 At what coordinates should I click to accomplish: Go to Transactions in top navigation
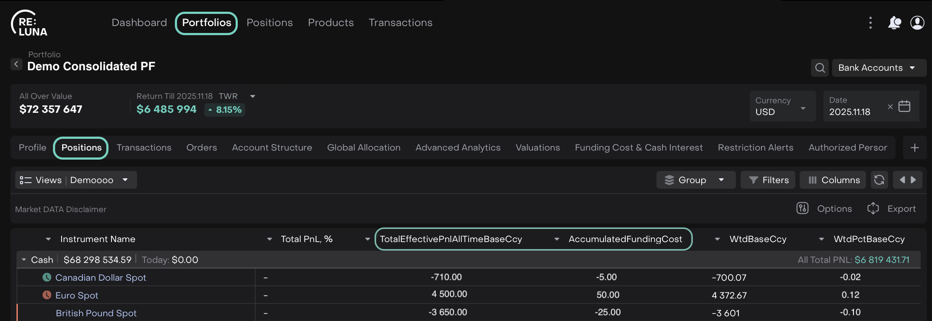[x=400, y=23]
